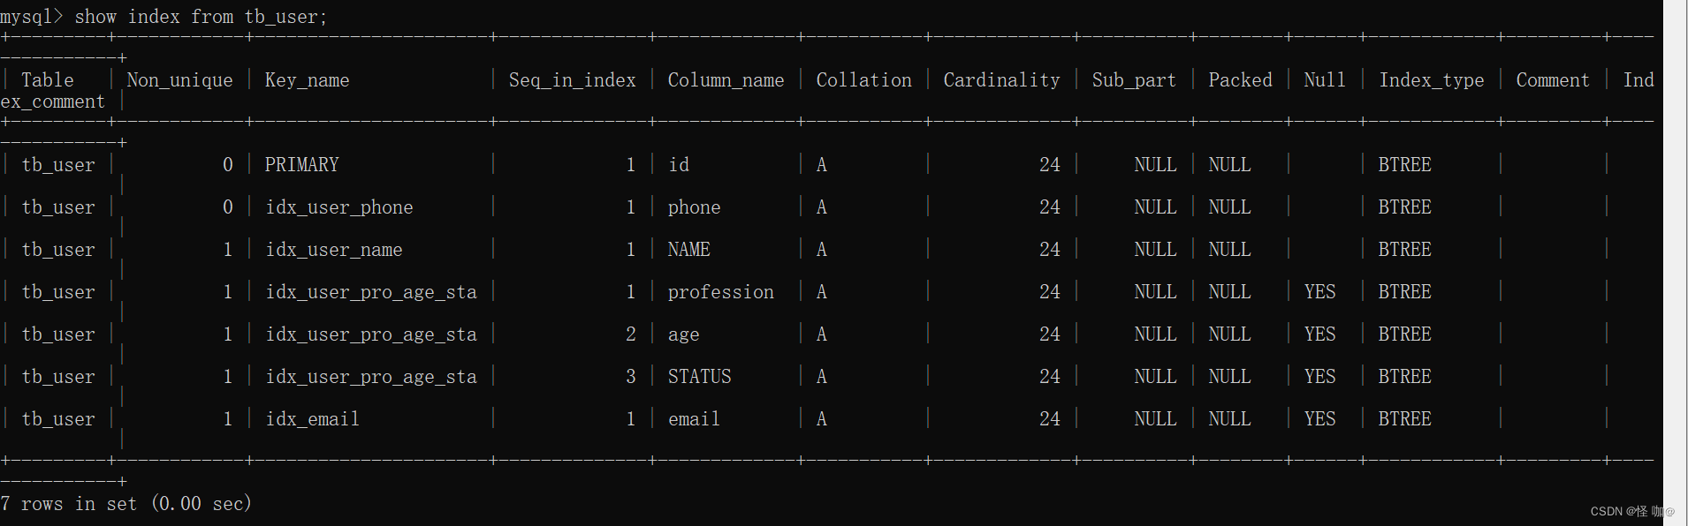Click the 'age' column name cell
Viewport: 1688px width, 526px height.
click(683, 334)
